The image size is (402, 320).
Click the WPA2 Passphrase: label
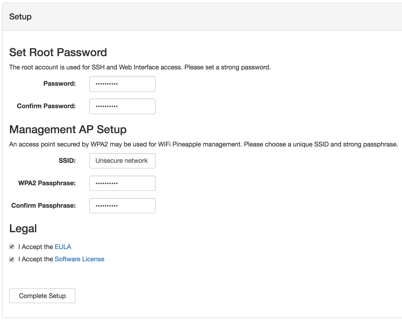pyautogui.click(x=47, y=183)
